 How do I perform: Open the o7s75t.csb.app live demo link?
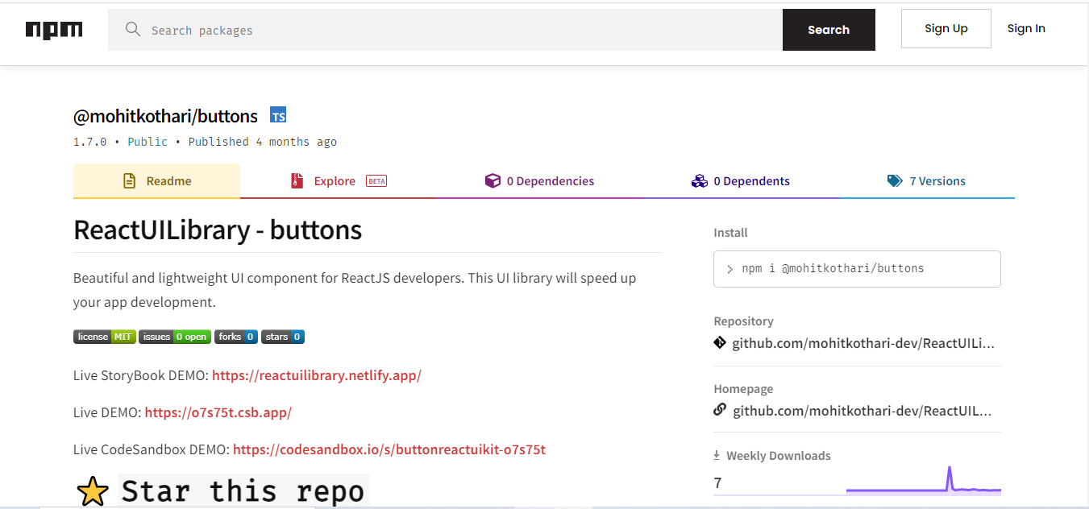point(218,412)
